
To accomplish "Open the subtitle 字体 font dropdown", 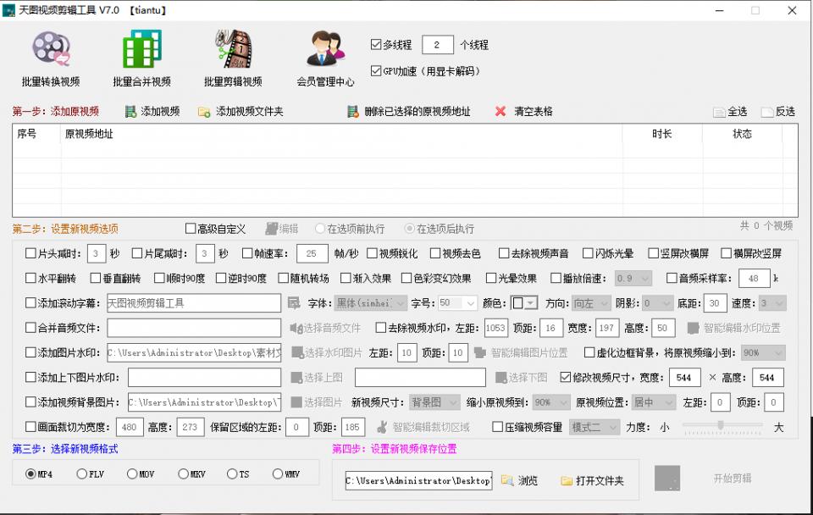I will [x=370, y=302].
